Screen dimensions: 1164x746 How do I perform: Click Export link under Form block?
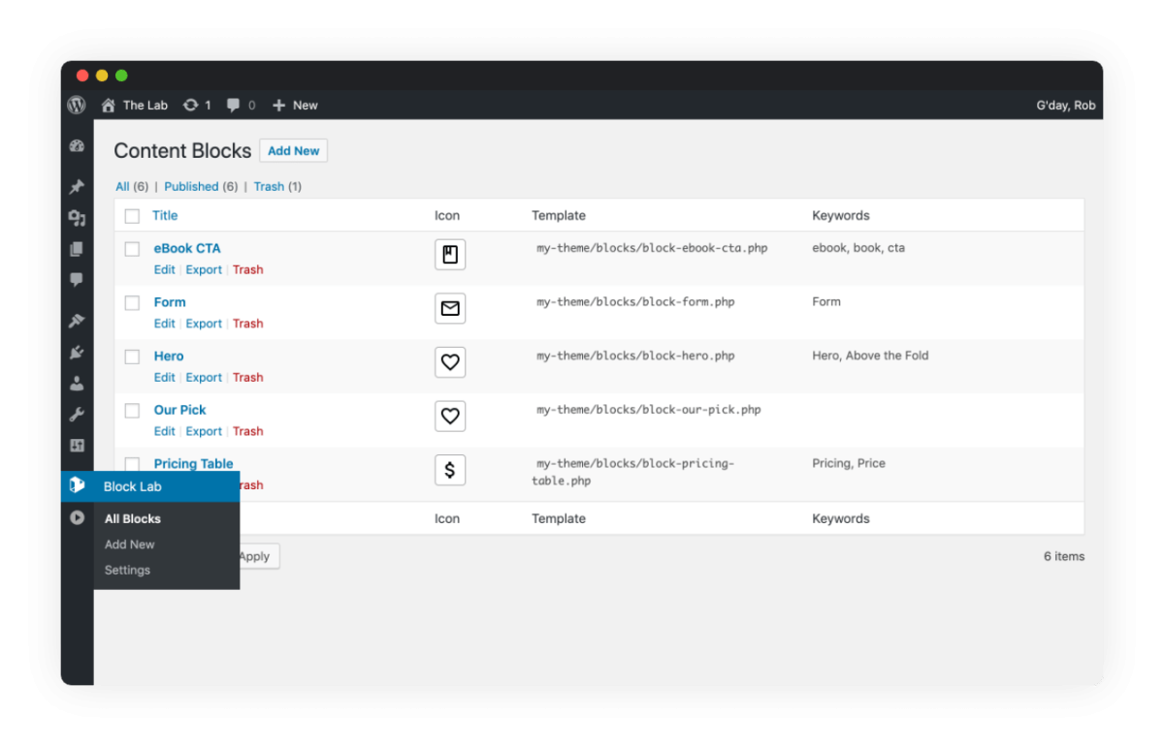tap(204, 324)
